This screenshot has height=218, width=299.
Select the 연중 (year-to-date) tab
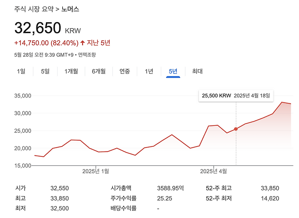[x=125, y=71]
